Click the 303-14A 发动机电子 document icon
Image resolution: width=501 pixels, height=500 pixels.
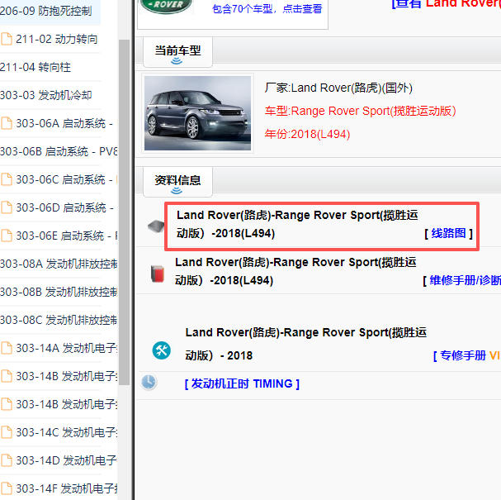[x=7, y=348]
